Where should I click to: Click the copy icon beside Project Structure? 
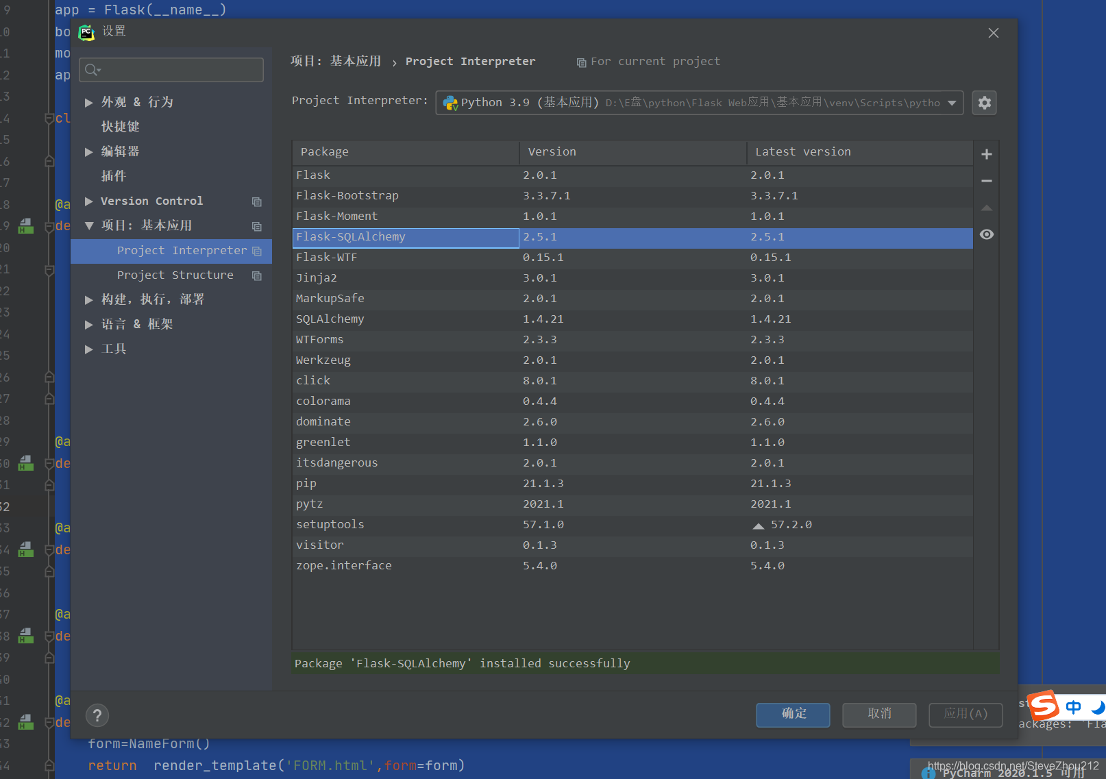pyautogui.click(x=257, y=275)
